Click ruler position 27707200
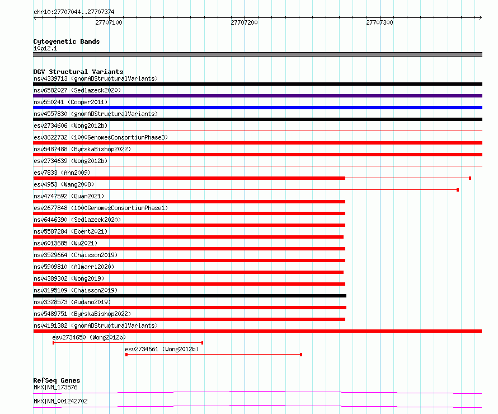498x414 pixels. pyautogui.click(x=244, y=22)
